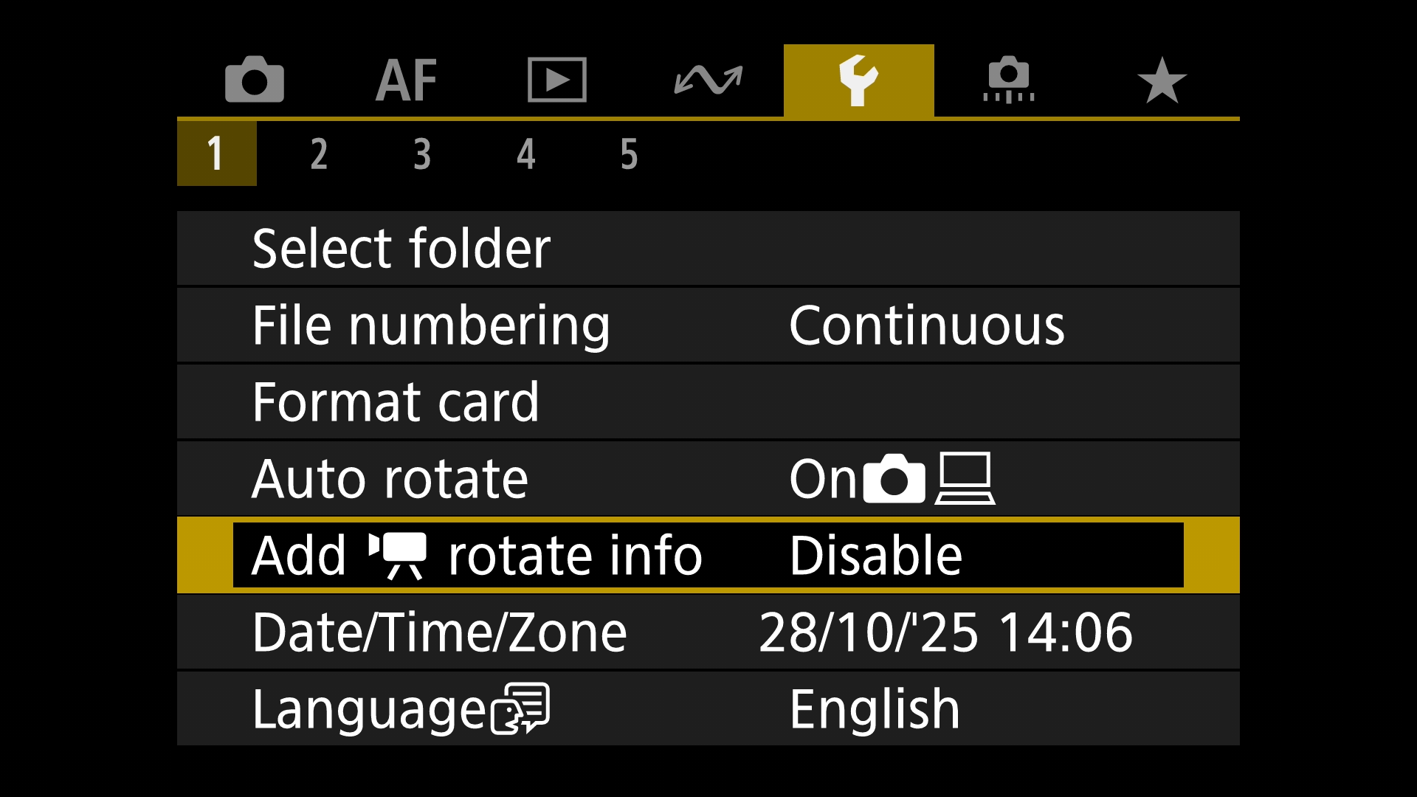Open the Playback menu tab
1417x797 pixels.
click(x=557, y=80)
